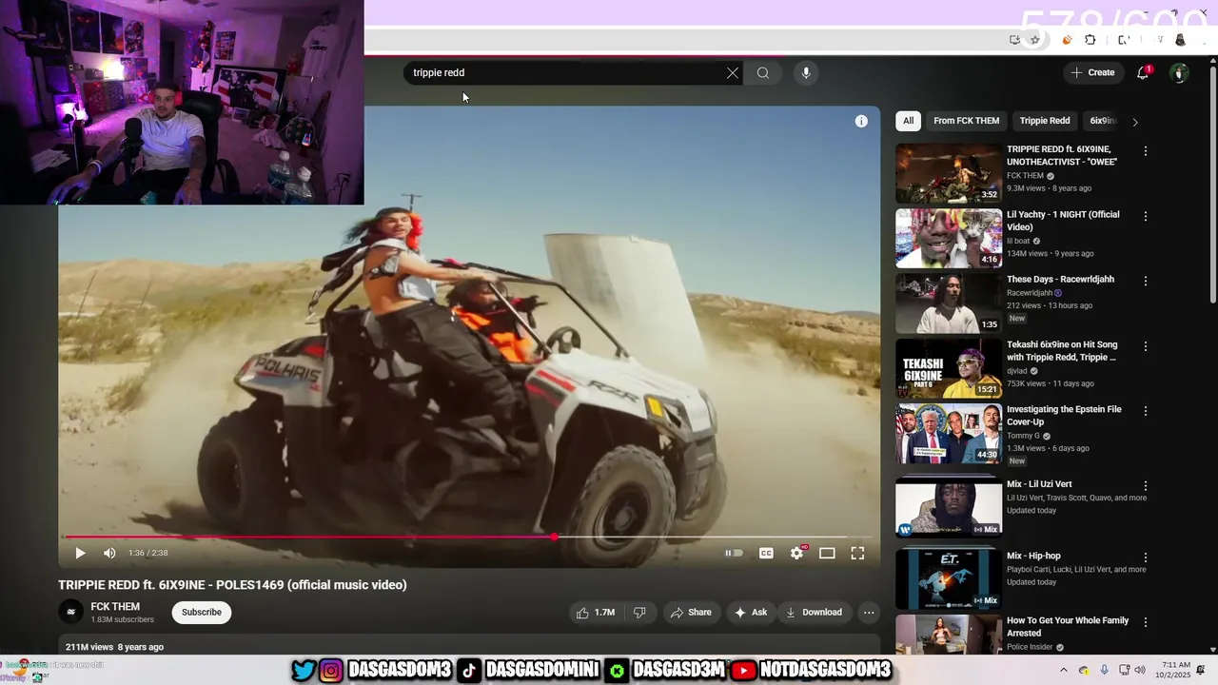Viewport: 1218px width, 685px height.
Task: Open options for Lil Uzi Vert mix
Action: tap(1146, 486)
